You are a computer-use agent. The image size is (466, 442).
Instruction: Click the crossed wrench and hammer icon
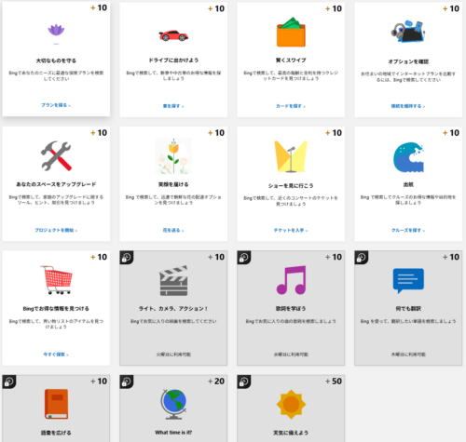click(56, 156)
